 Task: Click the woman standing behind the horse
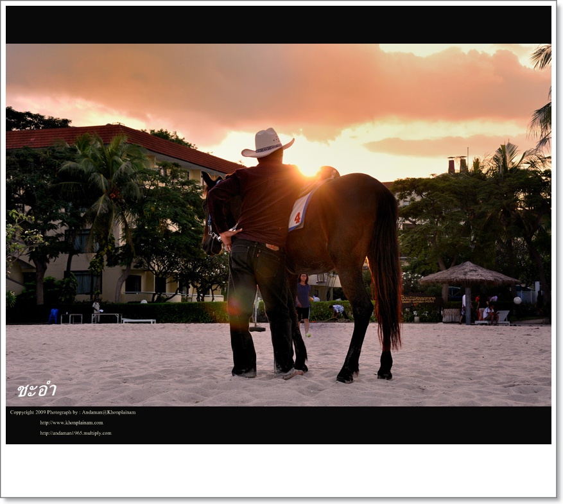click(x=303, y=302)
